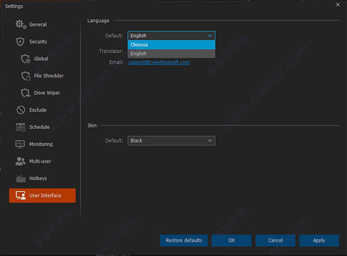Select the Global shield-folder icon
Screen dimensions: 347x256
(25, 58)
